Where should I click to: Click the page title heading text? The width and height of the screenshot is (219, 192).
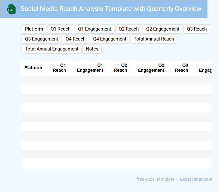click(x=111, y=9)
